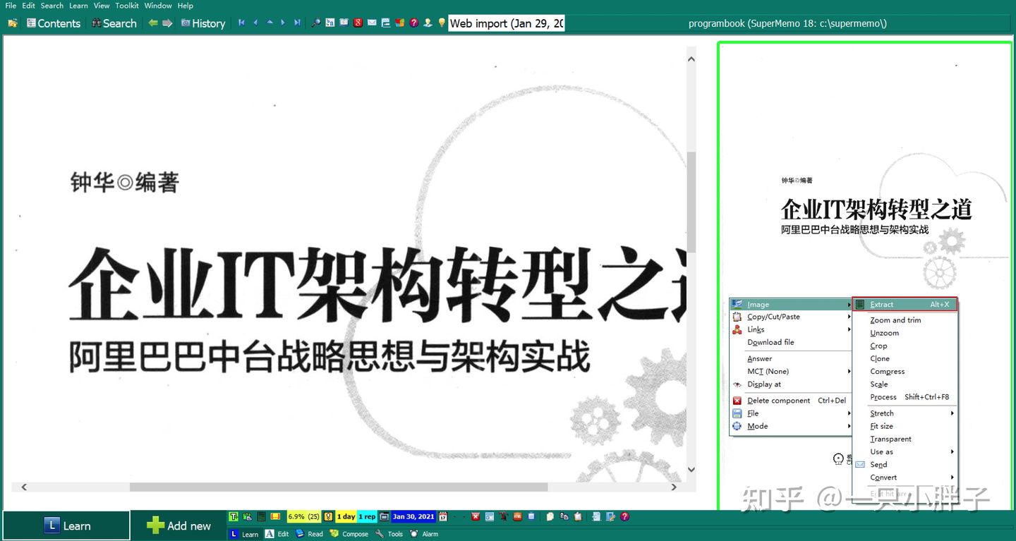Select the light bulb icon on the top toolbar
1016x541 pixels.
coord(442,23)
